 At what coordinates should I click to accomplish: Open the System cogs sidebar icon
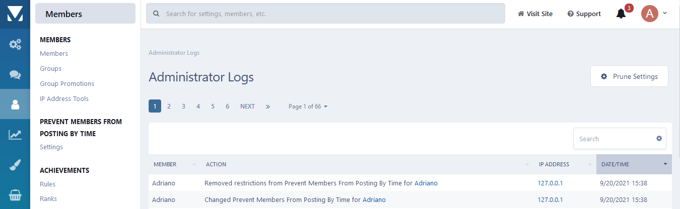[15, 44]
